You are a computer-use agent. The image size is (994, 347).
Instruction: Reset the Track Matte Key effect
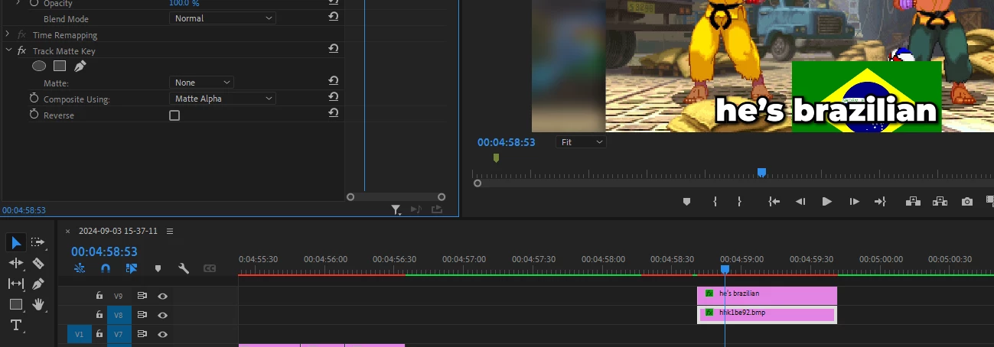coord(334,49)
